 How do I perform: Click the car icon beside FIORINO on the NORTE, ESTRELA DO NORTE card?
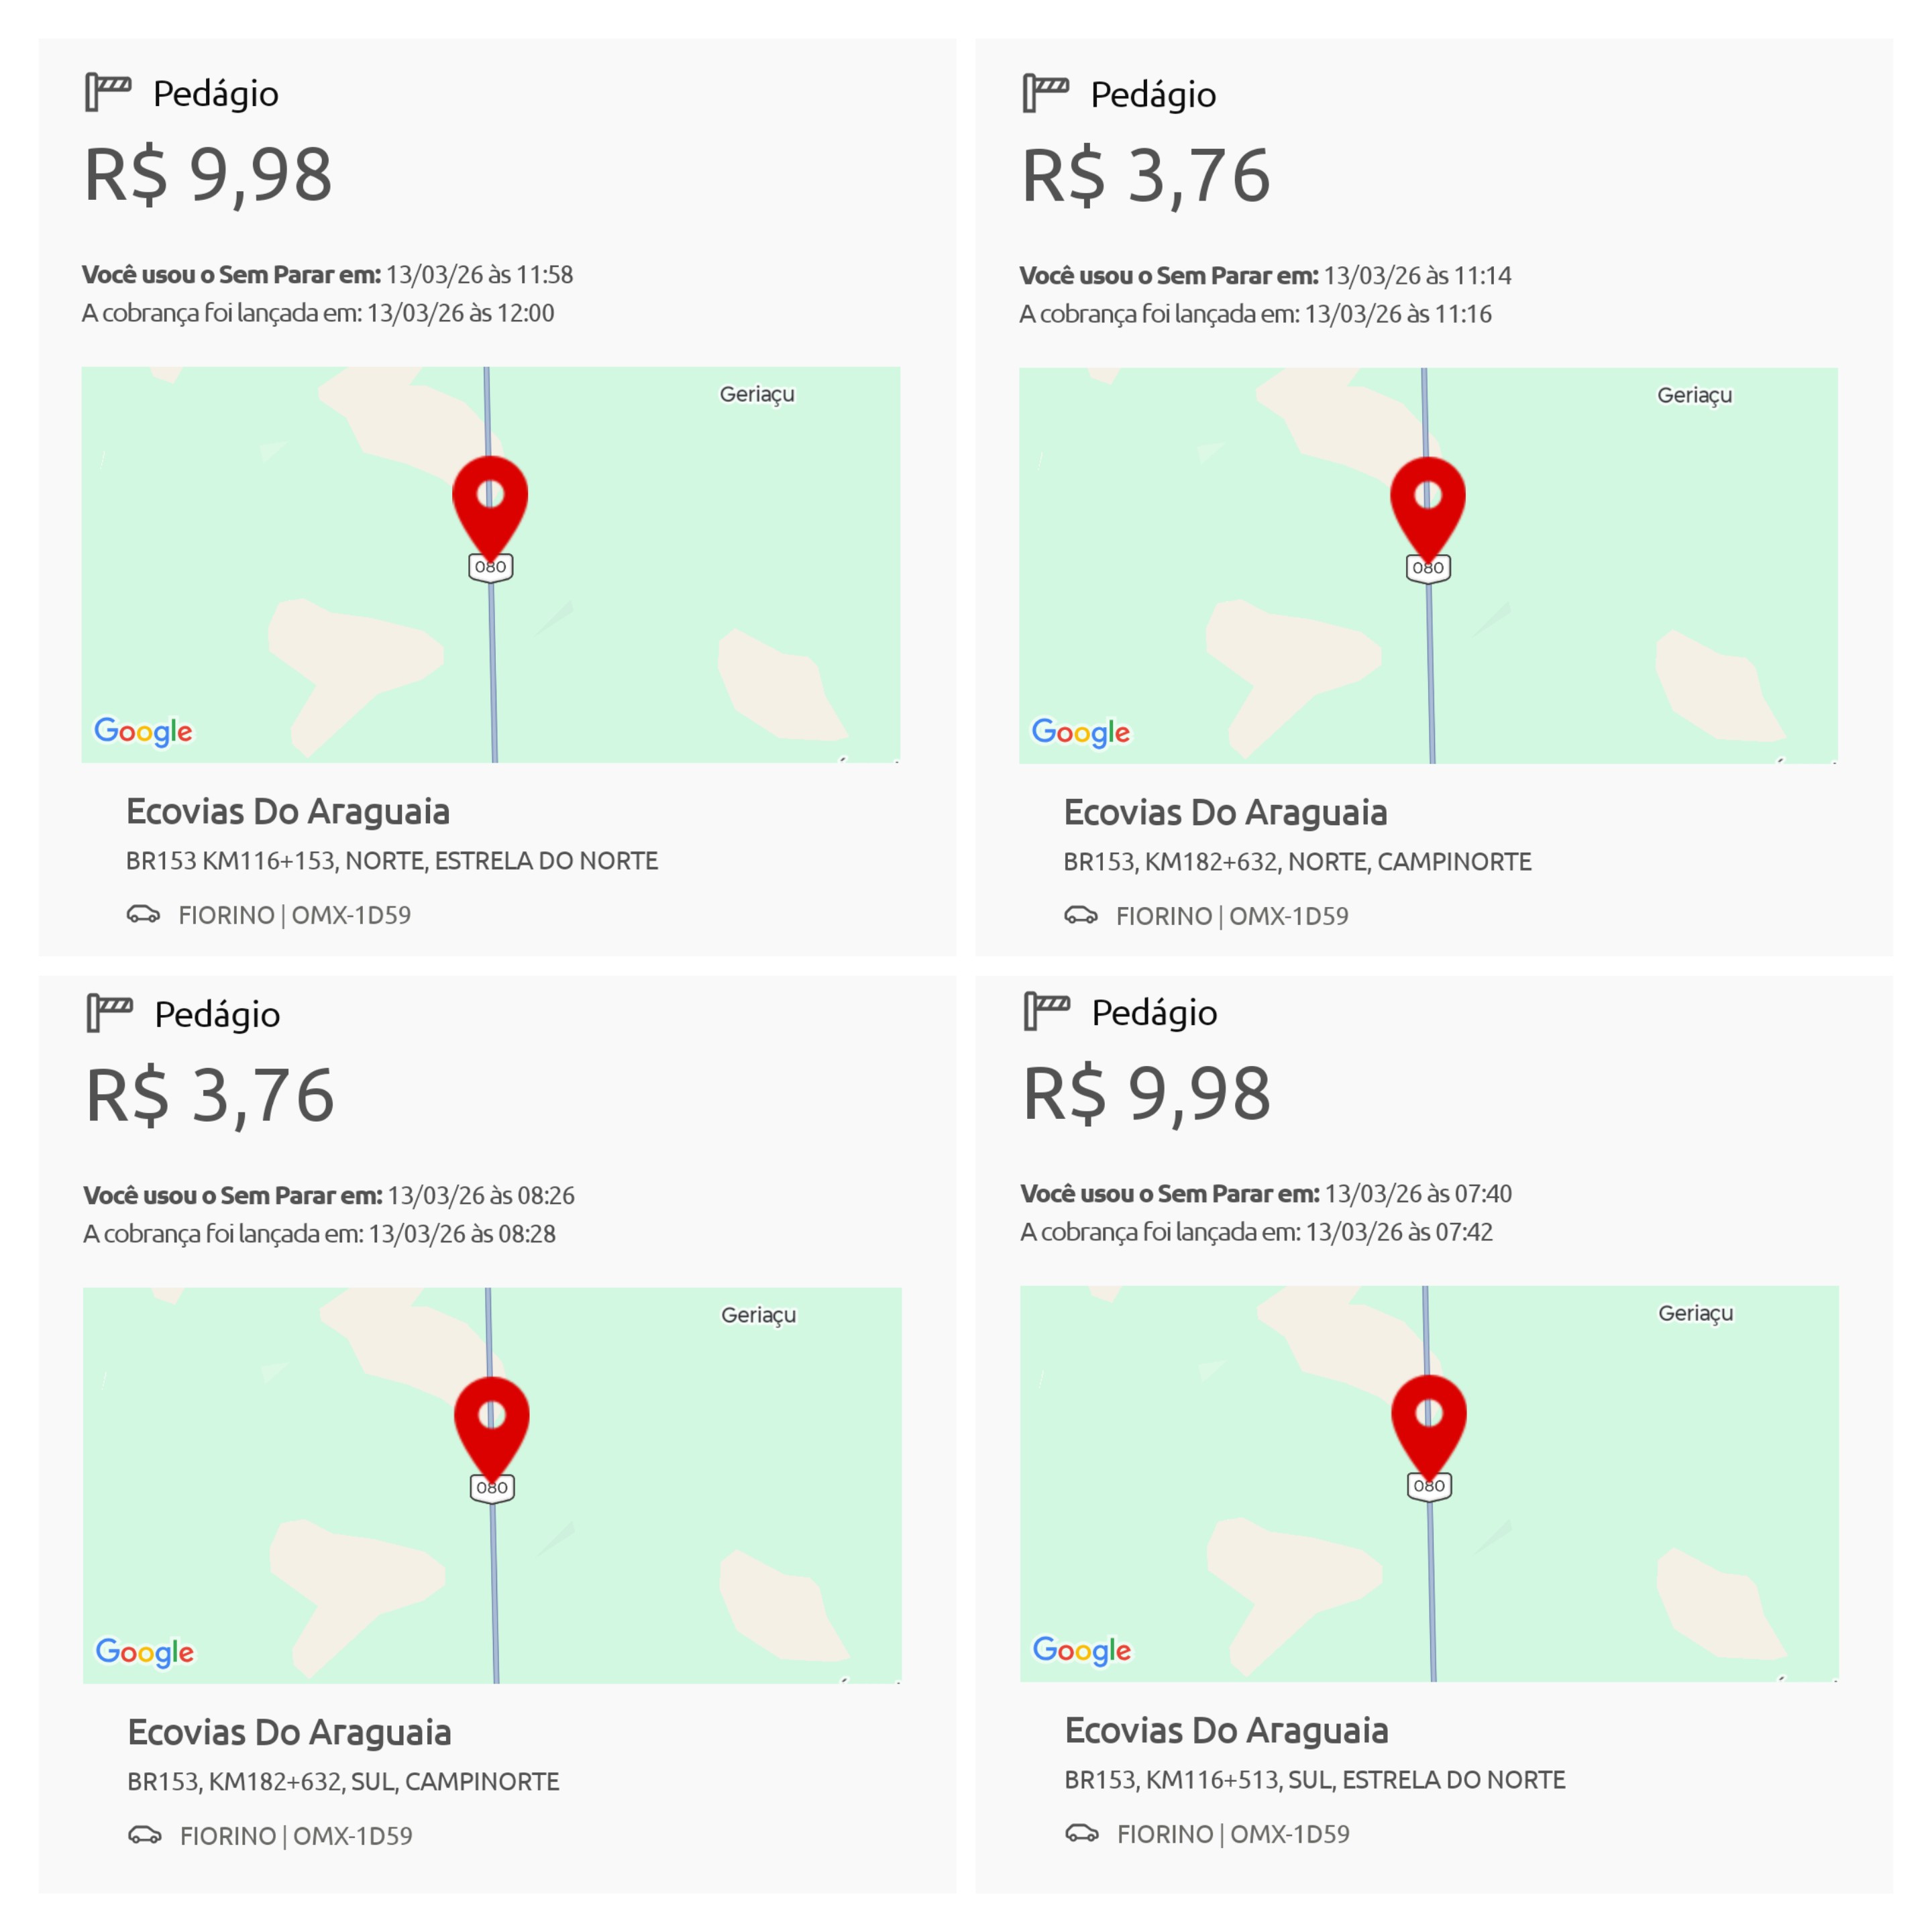click(143, 914)
